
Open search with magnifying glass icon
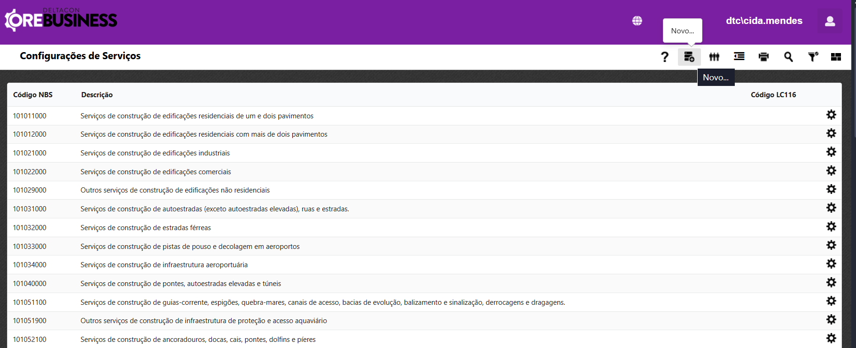788,57
